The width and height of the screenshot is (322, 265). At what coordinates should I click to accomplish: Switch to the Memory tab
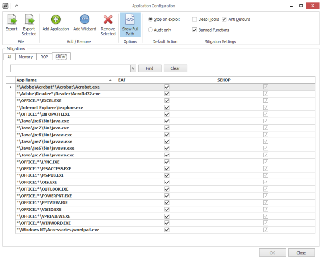pyautogui.click(x=26, y=57)
